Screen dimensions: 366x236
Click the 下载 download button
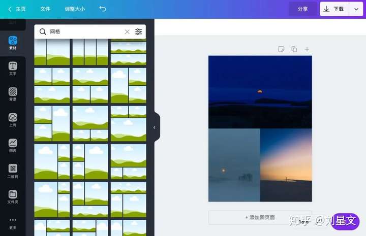point(334,9)
